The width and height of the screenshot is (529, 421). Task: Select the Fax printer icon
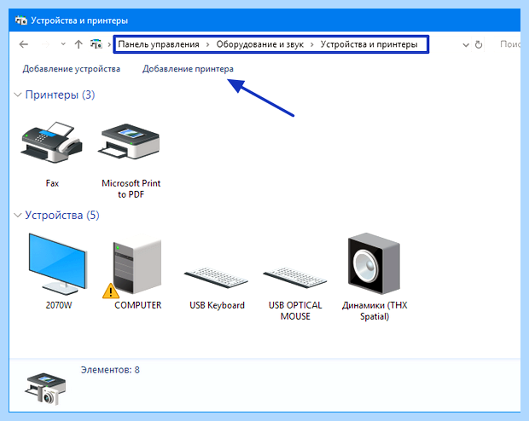coord(52,142)
